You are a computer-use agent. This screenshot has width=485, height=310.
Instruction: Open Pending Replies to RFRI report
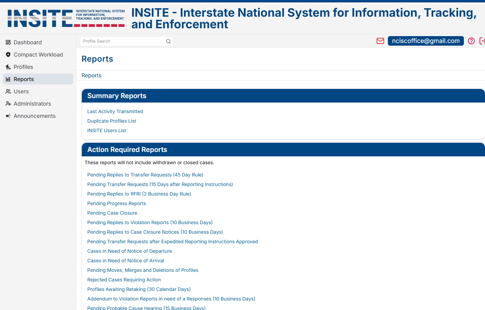click(x=139, y=194)
